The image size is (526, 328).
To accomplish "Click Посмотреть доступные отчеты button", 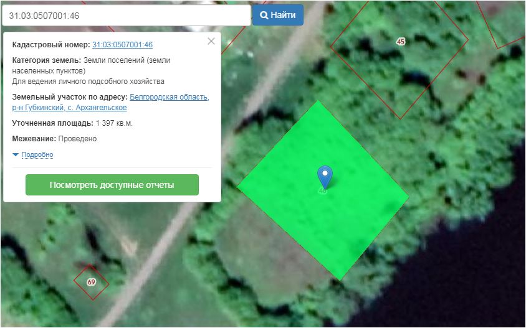I will click(112, 185).
